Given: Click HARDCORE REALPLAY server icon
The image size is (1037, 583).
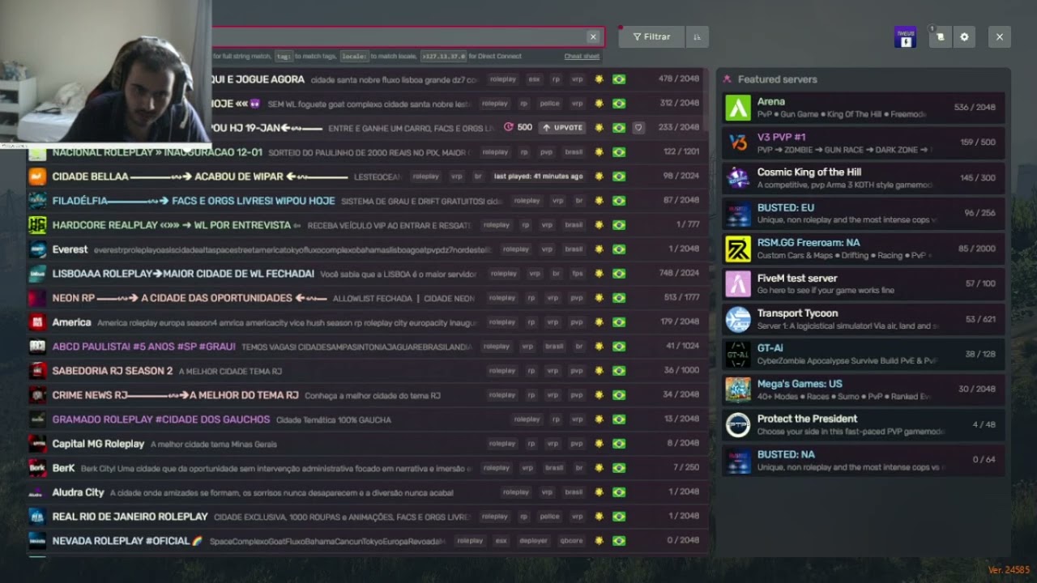Looking at the screenshot, I should tap(37, 225).
